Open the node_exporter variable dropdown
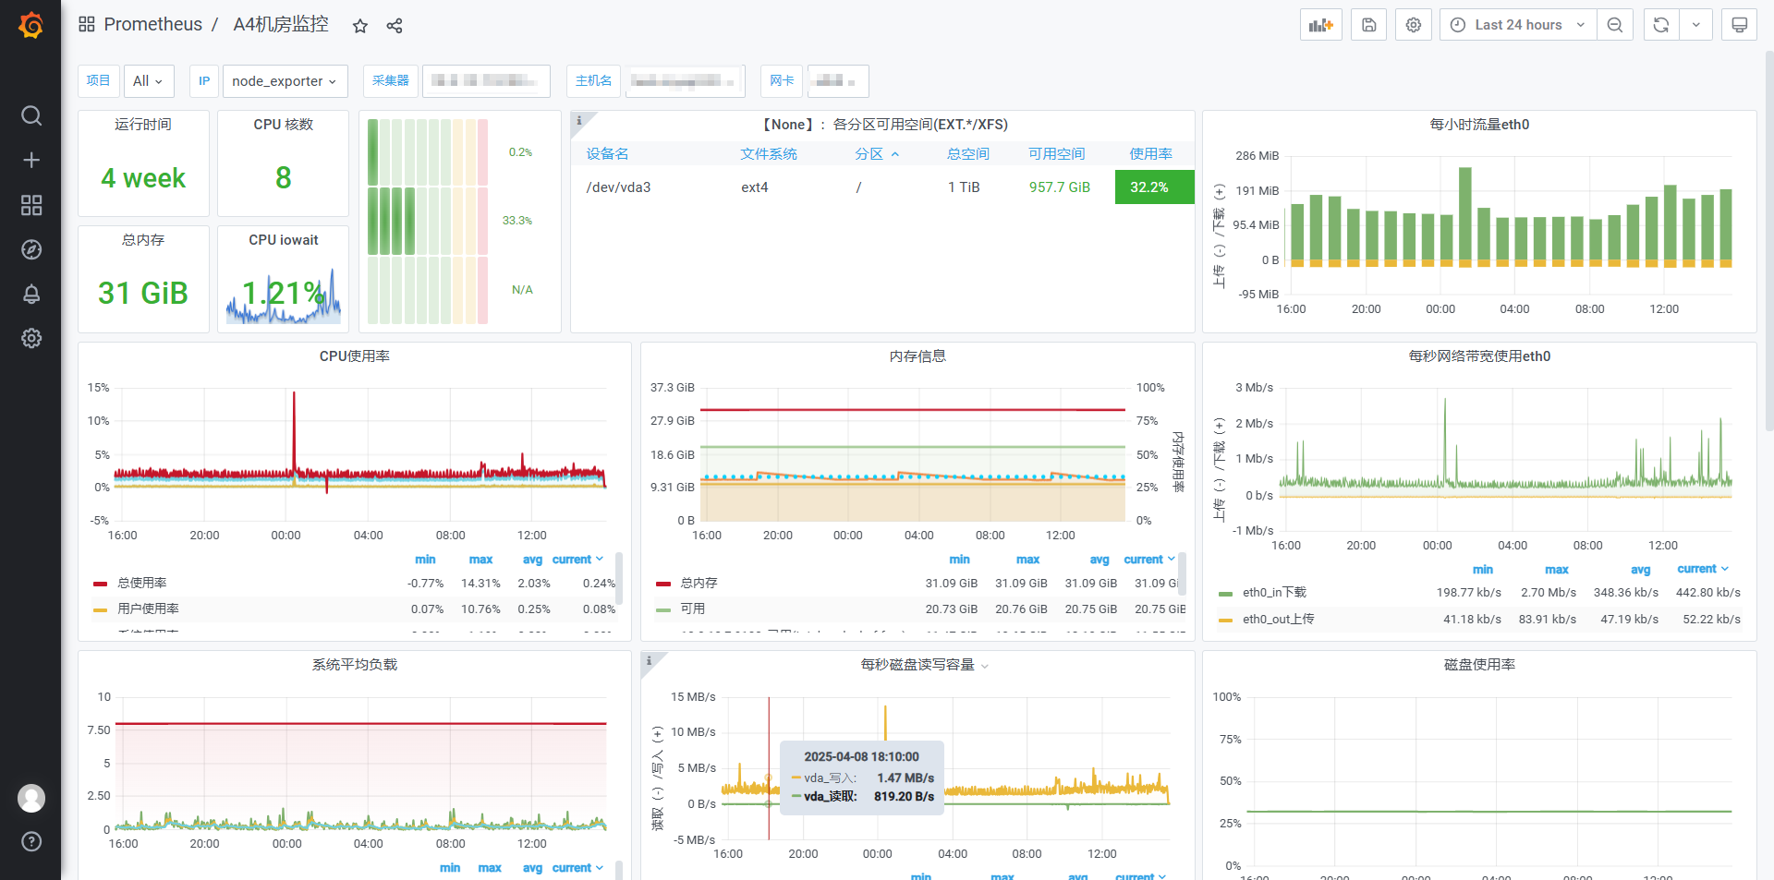This screenshot has height=880, width=1774. (285, 81)
